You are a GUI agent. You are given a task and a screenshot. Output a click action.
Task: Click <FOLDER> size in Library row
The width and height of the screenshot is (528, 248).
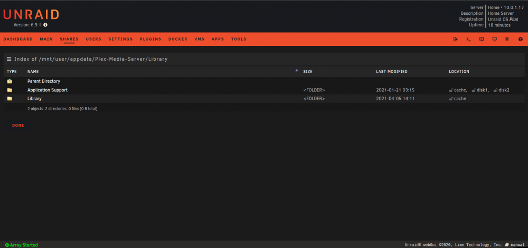click(x=314, y=99)
